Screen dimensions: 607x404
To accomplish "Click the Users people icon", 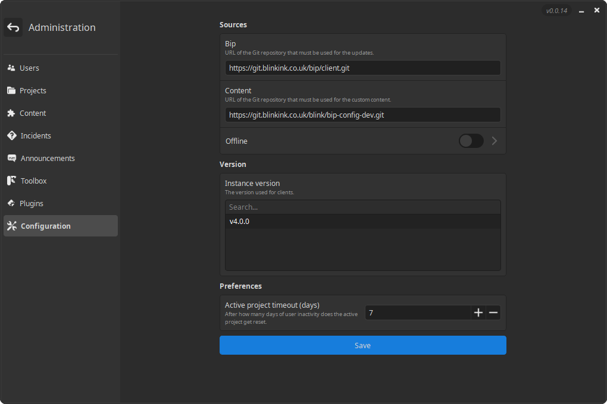I will 11,68.
